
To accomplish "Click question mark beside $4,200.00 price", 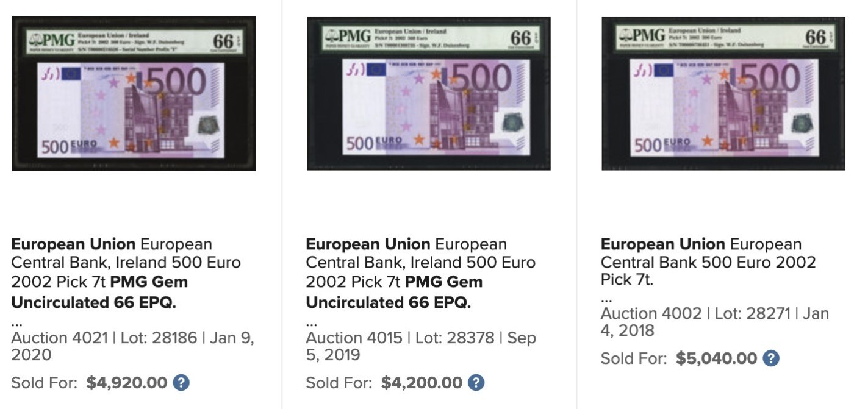I will 476,383.
